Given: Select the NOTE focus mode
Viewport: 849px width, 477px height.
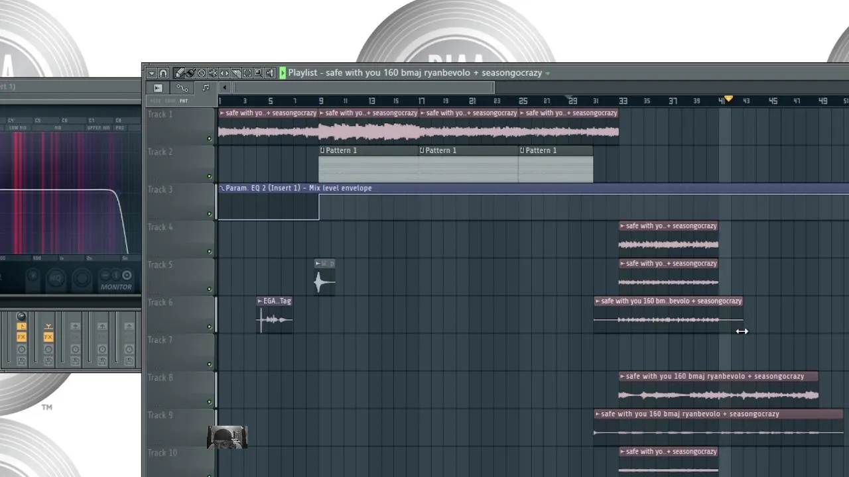Looking at the screenshot, I should pos(155,101).
